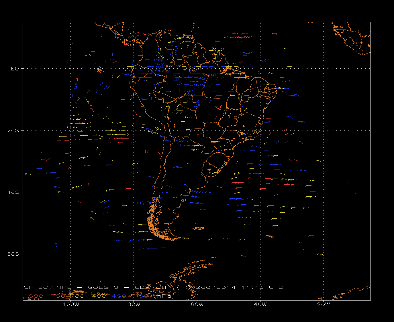This screenshot has height=322, width=394.
Task: Click the "20070314" date text
Action: pyautogui.click(x=216, y=287)
